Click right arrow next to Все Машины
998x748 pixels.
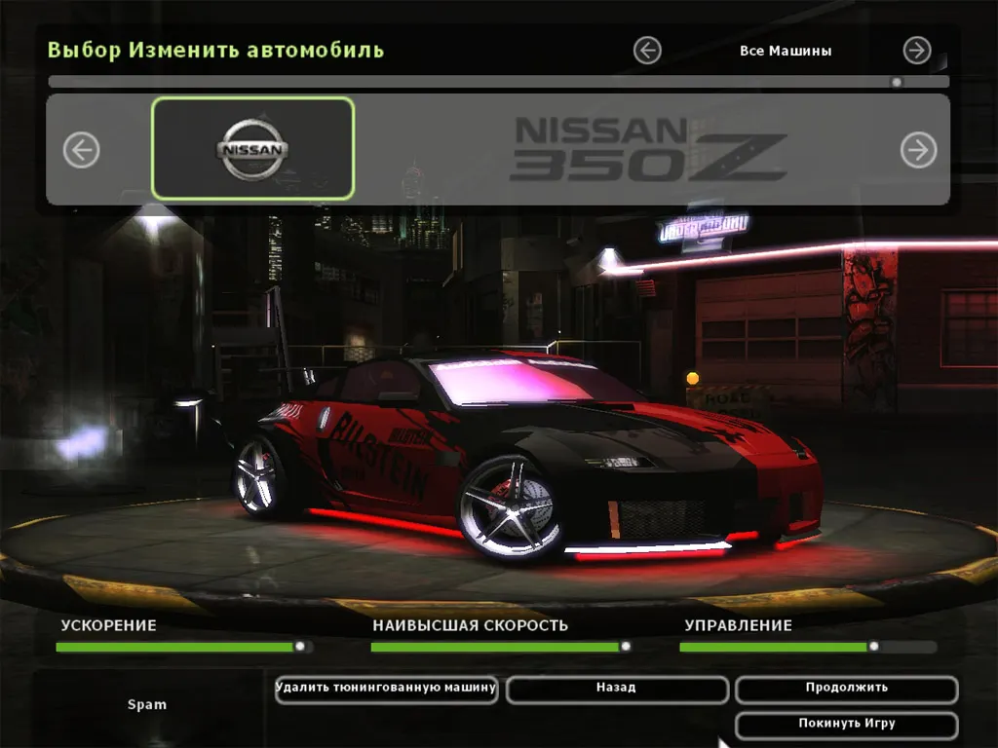(916, 51)
